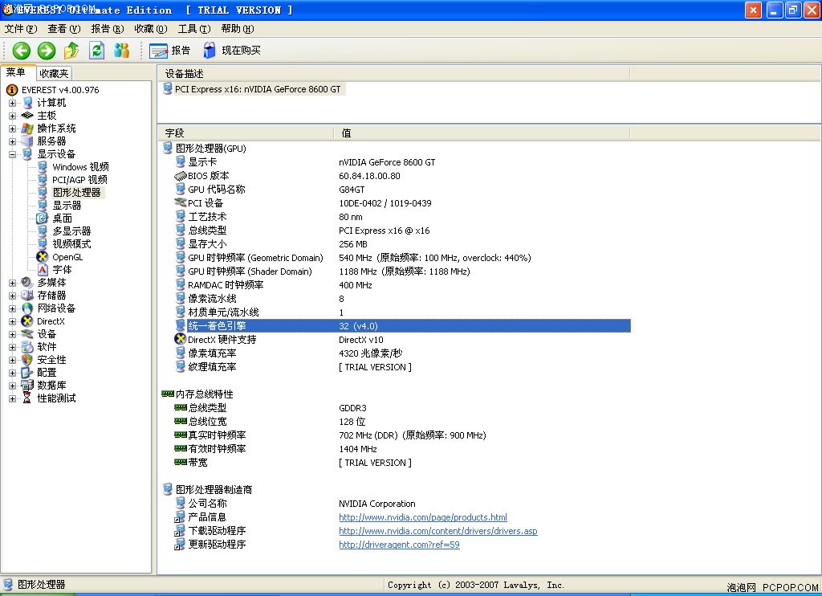Click the 操作系统 Windows flag icon
The width and height of the screenshot is (822, 596).
pyautogui.click(x=28, y=129)
